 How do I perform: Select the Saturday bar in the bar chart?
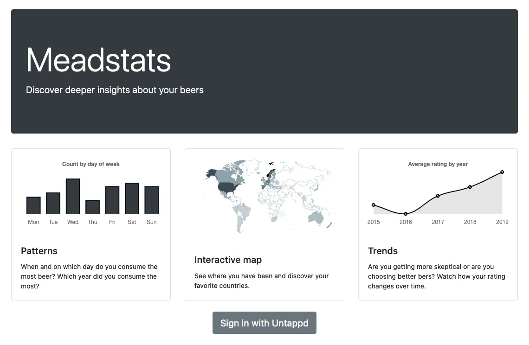(x=131, y=198)
